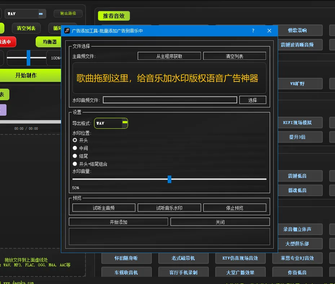Apply 莱恩专业DJ音效 effect

pos(297,258)
